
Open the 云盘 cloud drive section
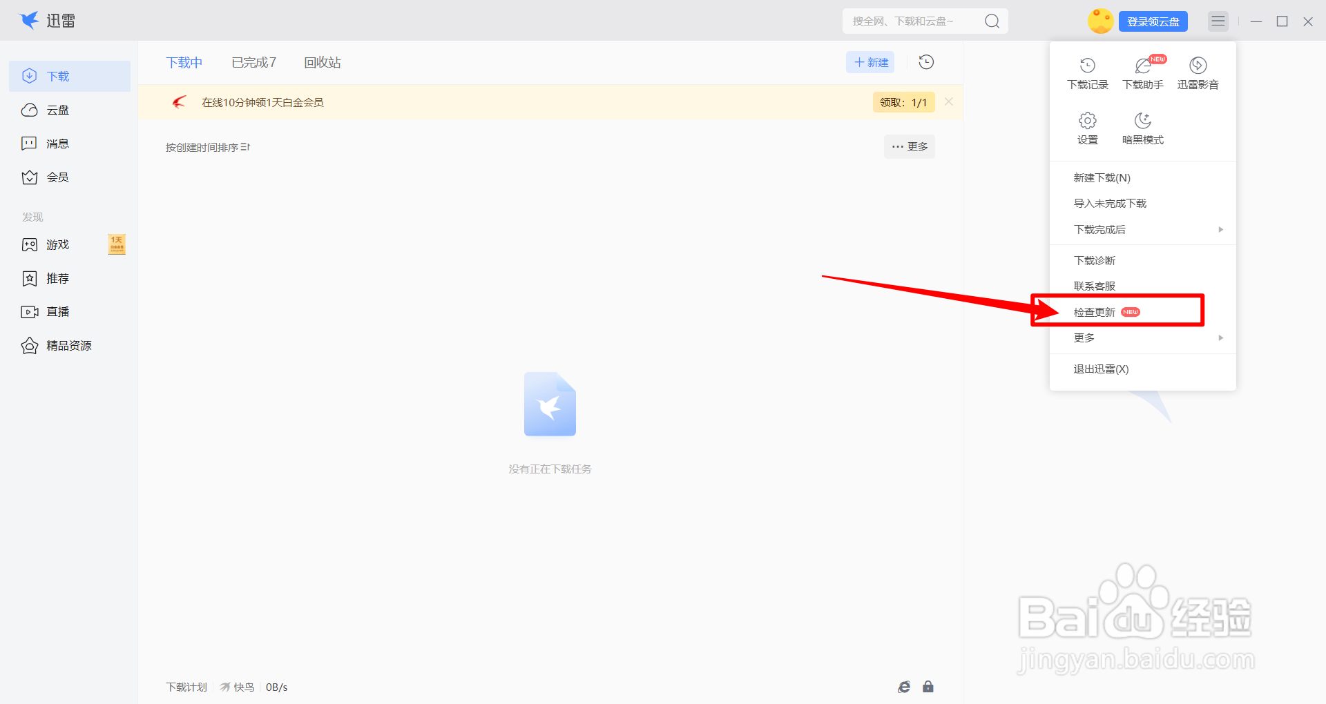click(x=70, y=110)
